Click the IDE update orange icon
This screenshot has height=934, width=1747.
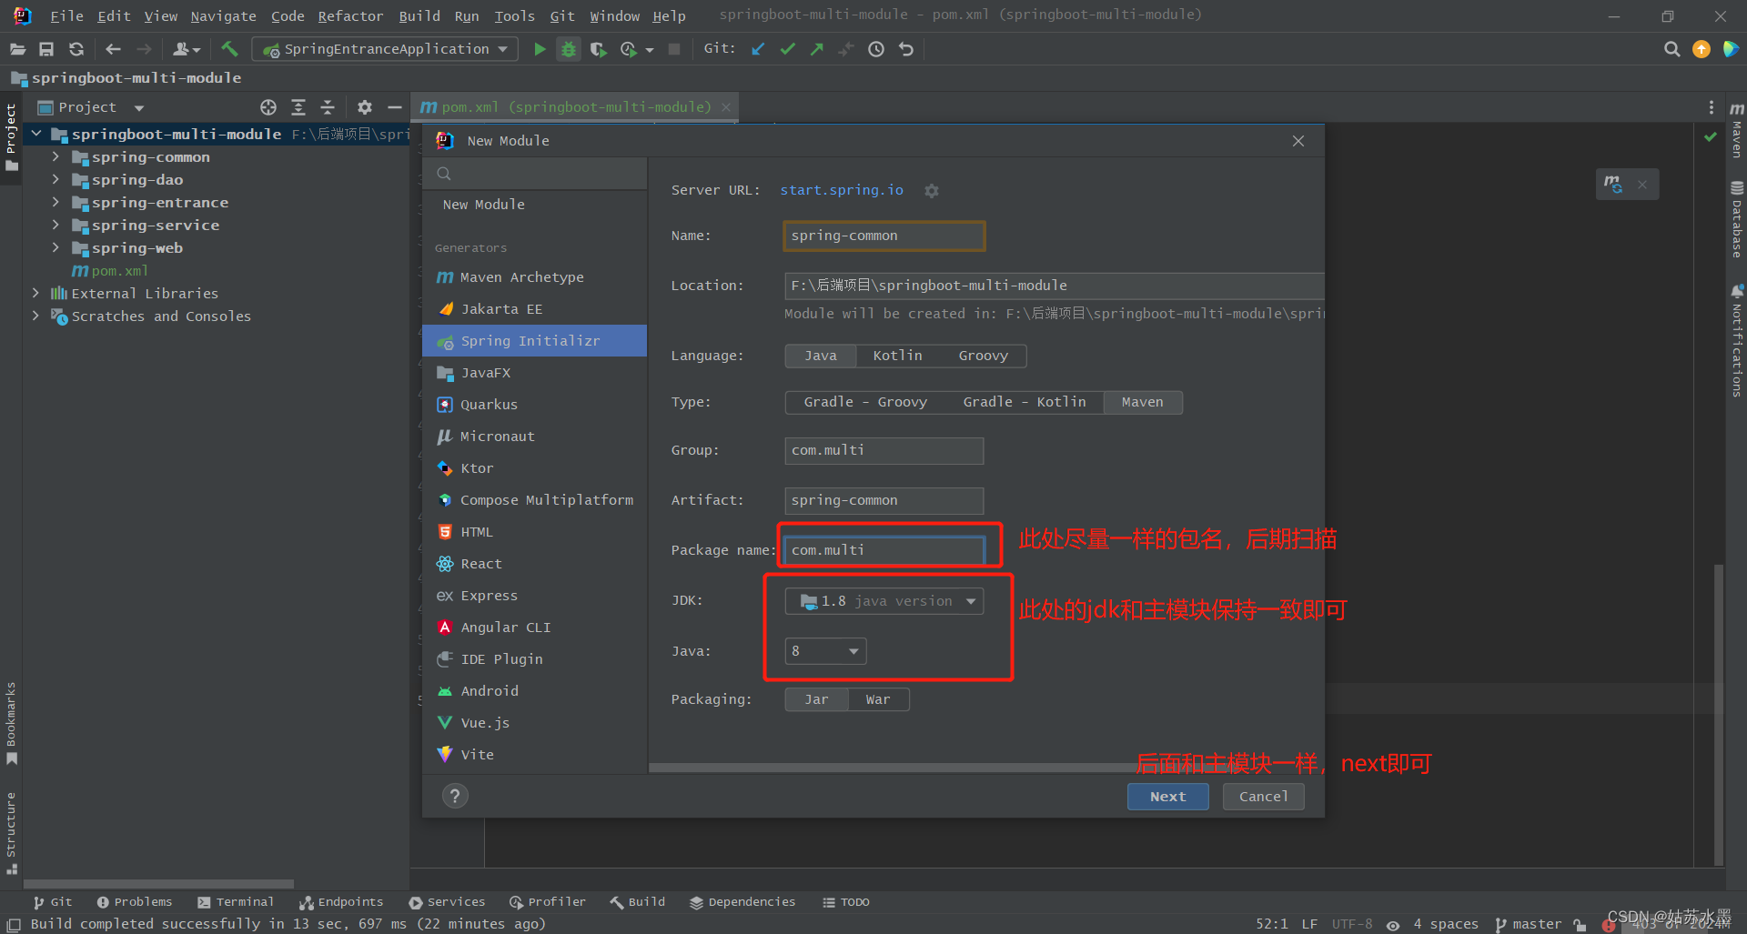click(x=1702, y=49)
